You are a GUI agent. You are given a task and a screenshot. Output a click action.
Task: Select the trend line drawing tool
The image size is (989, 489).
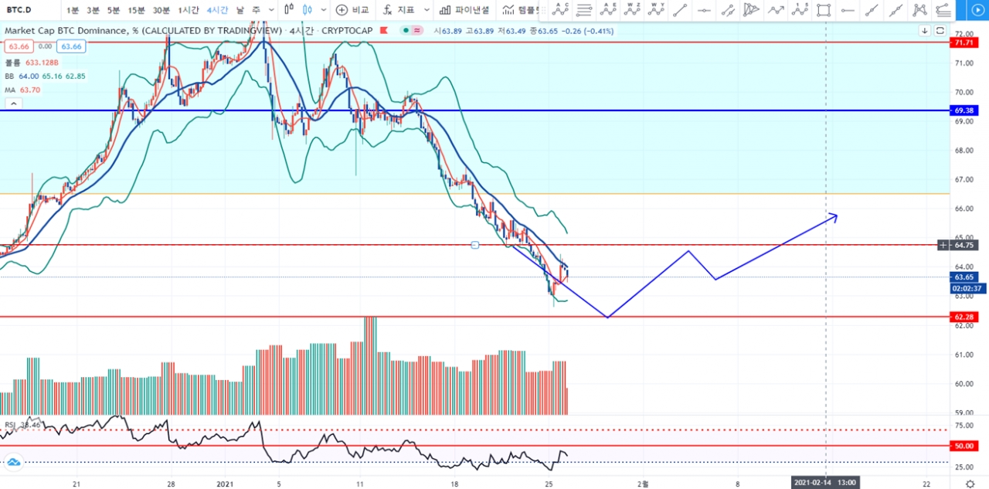point(679,10)
